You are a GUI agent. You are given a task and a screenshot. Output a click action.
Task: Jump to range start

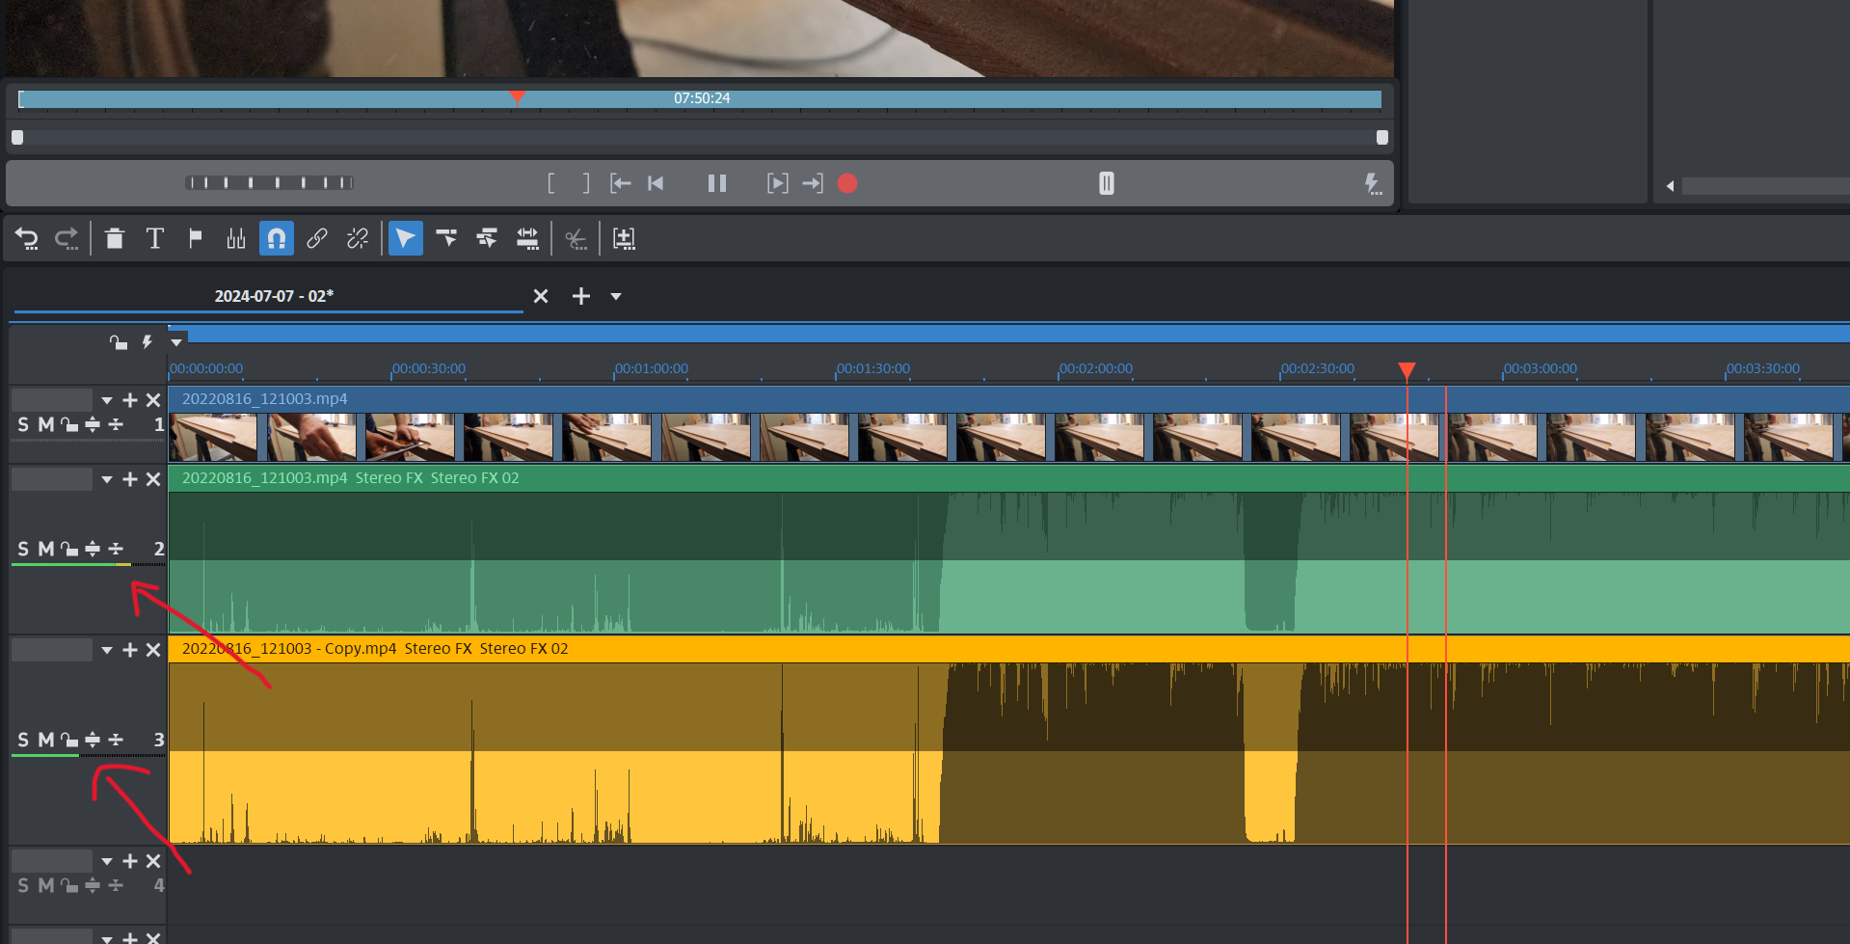click(621, 183)
